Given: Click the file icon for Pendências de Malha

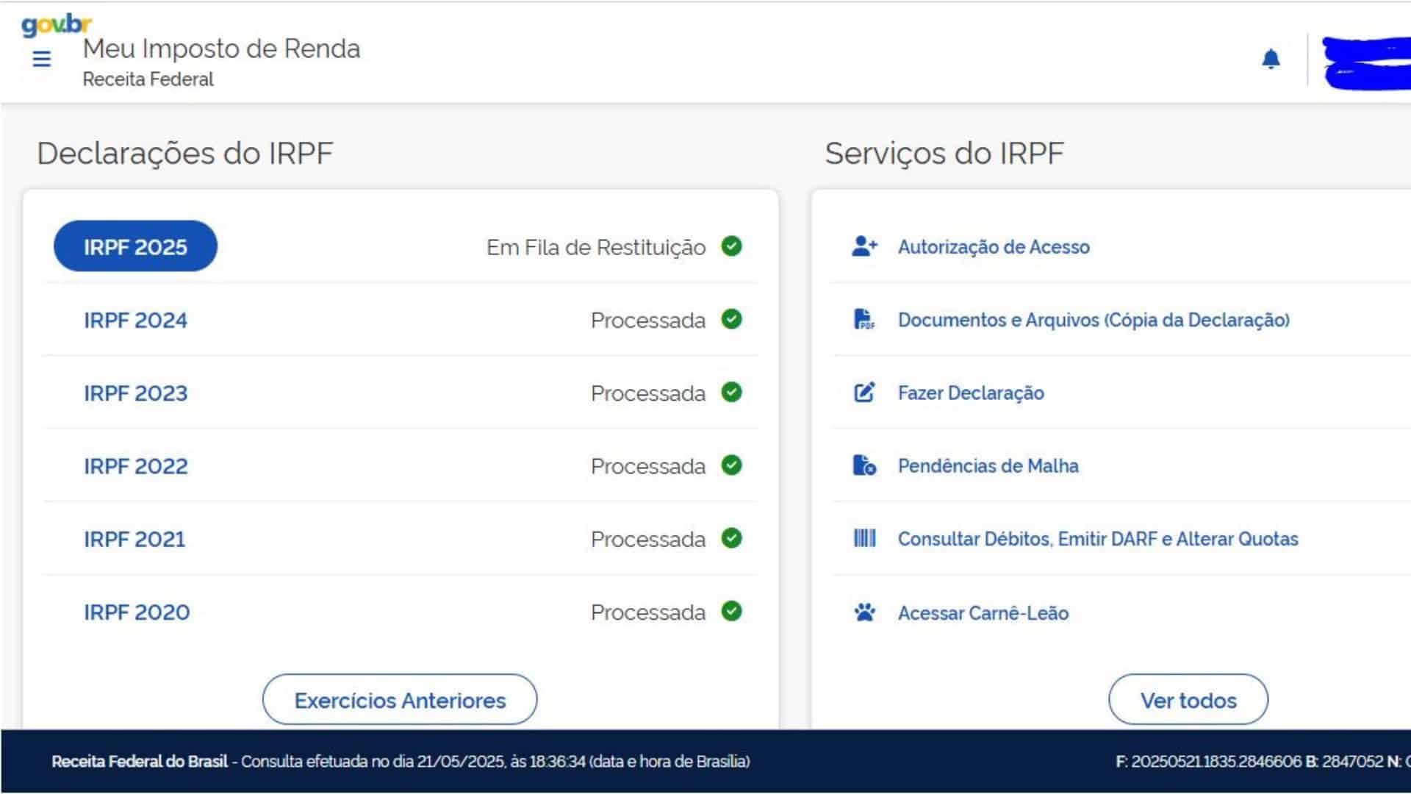Looking at the screenshot, I should pos(864,465).
